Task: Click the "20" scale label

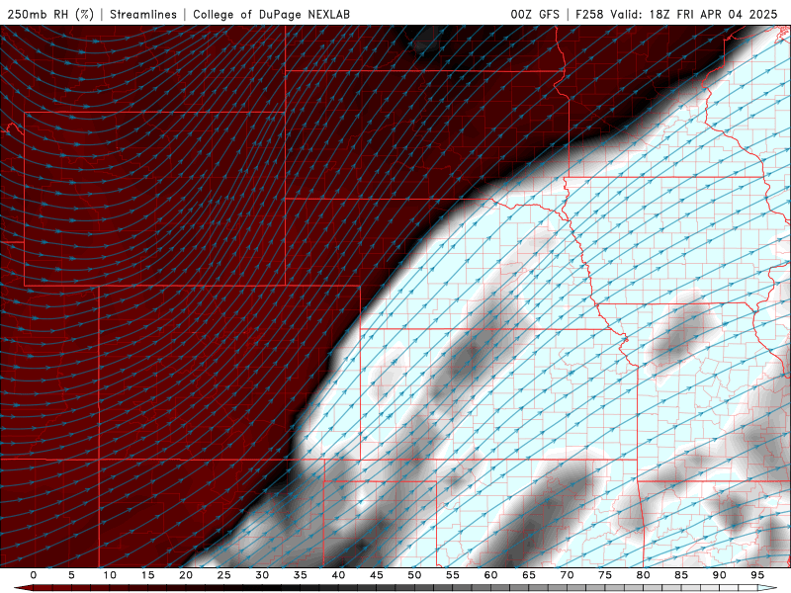Action: coord(186,575)
